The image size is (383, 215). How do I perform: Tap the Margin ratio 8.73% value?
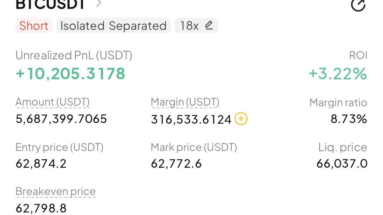tap(349, 119)
